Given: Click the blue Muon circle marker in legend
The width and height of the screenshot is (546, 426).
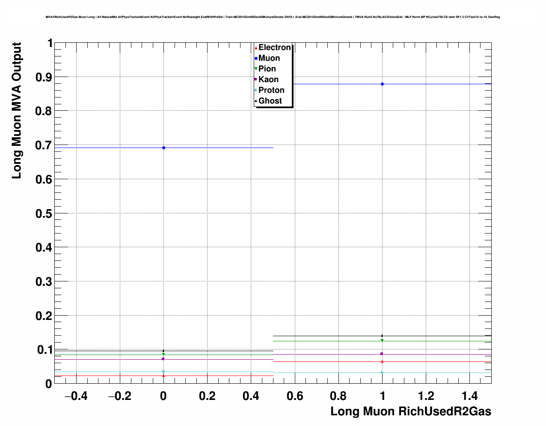Looking at the screenshot, I should pos(256,58).
